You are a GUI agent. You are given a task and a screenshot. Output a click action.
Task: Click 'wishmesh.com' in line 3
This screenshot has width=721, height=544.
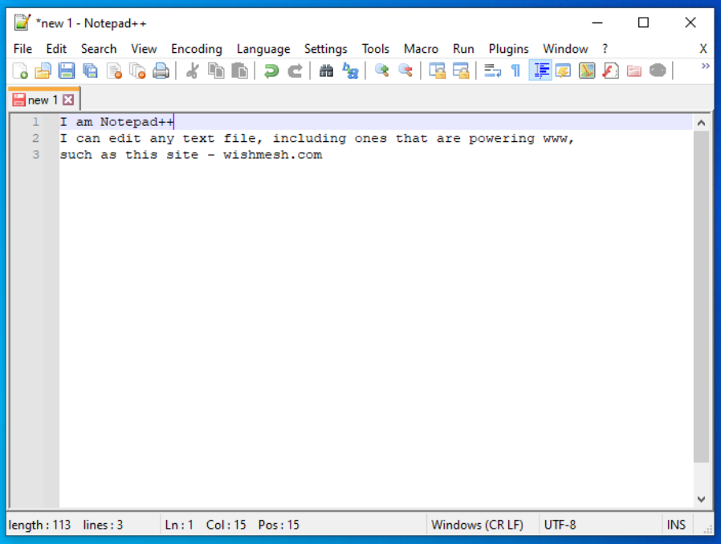pyautogui.click(x=273, y=155)
